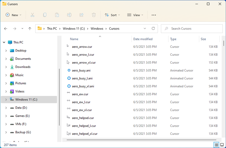The image size is (226, 148).
Task: Navigate to Windows 11 (C:) breadcrumb
Action: pos(74,29)
